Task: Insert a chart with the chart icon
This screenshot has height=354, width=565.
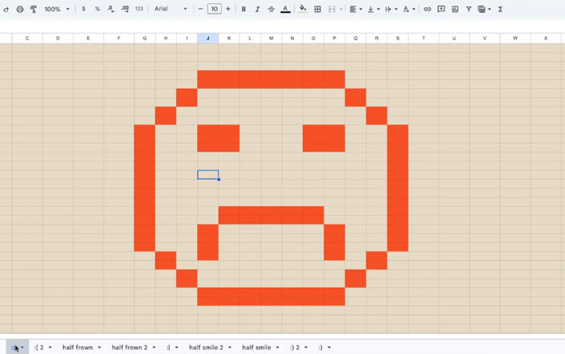Action: (455, 10)
